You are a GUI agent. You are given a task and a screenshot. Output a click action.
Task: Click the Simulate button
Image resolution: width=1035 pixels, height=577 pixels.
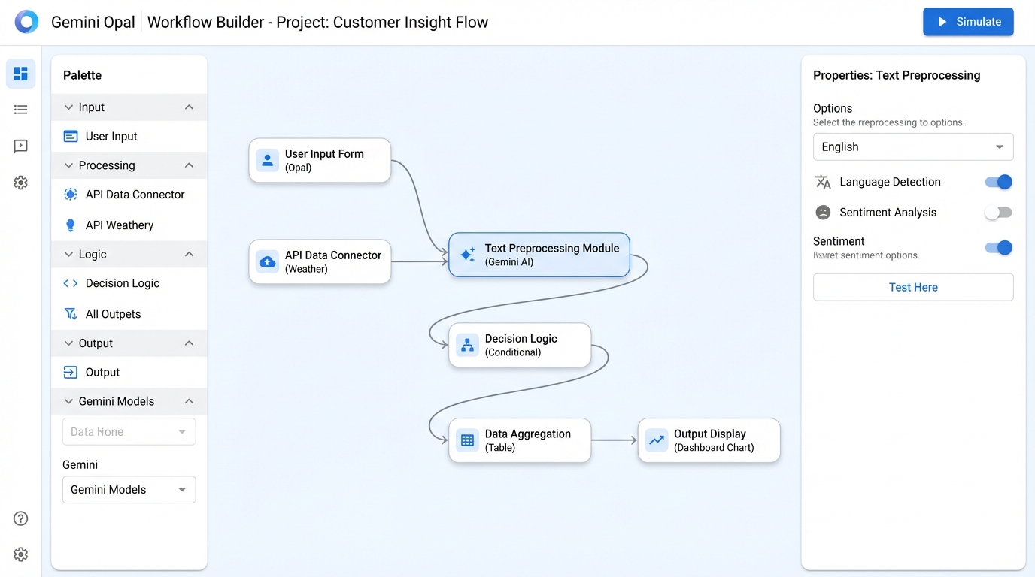click(967, 22)
